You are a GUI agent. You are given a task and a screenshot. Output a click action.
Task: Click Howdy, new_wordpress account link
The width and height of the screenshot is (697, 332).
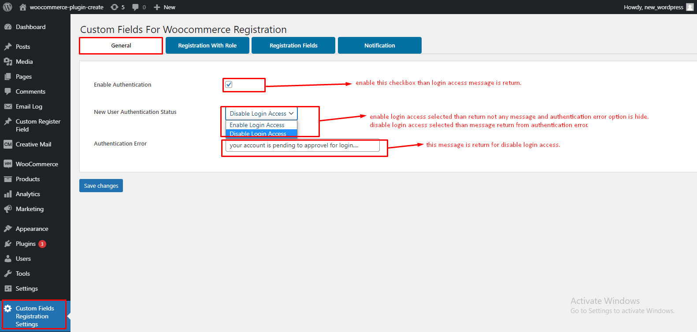pos(653,7)
